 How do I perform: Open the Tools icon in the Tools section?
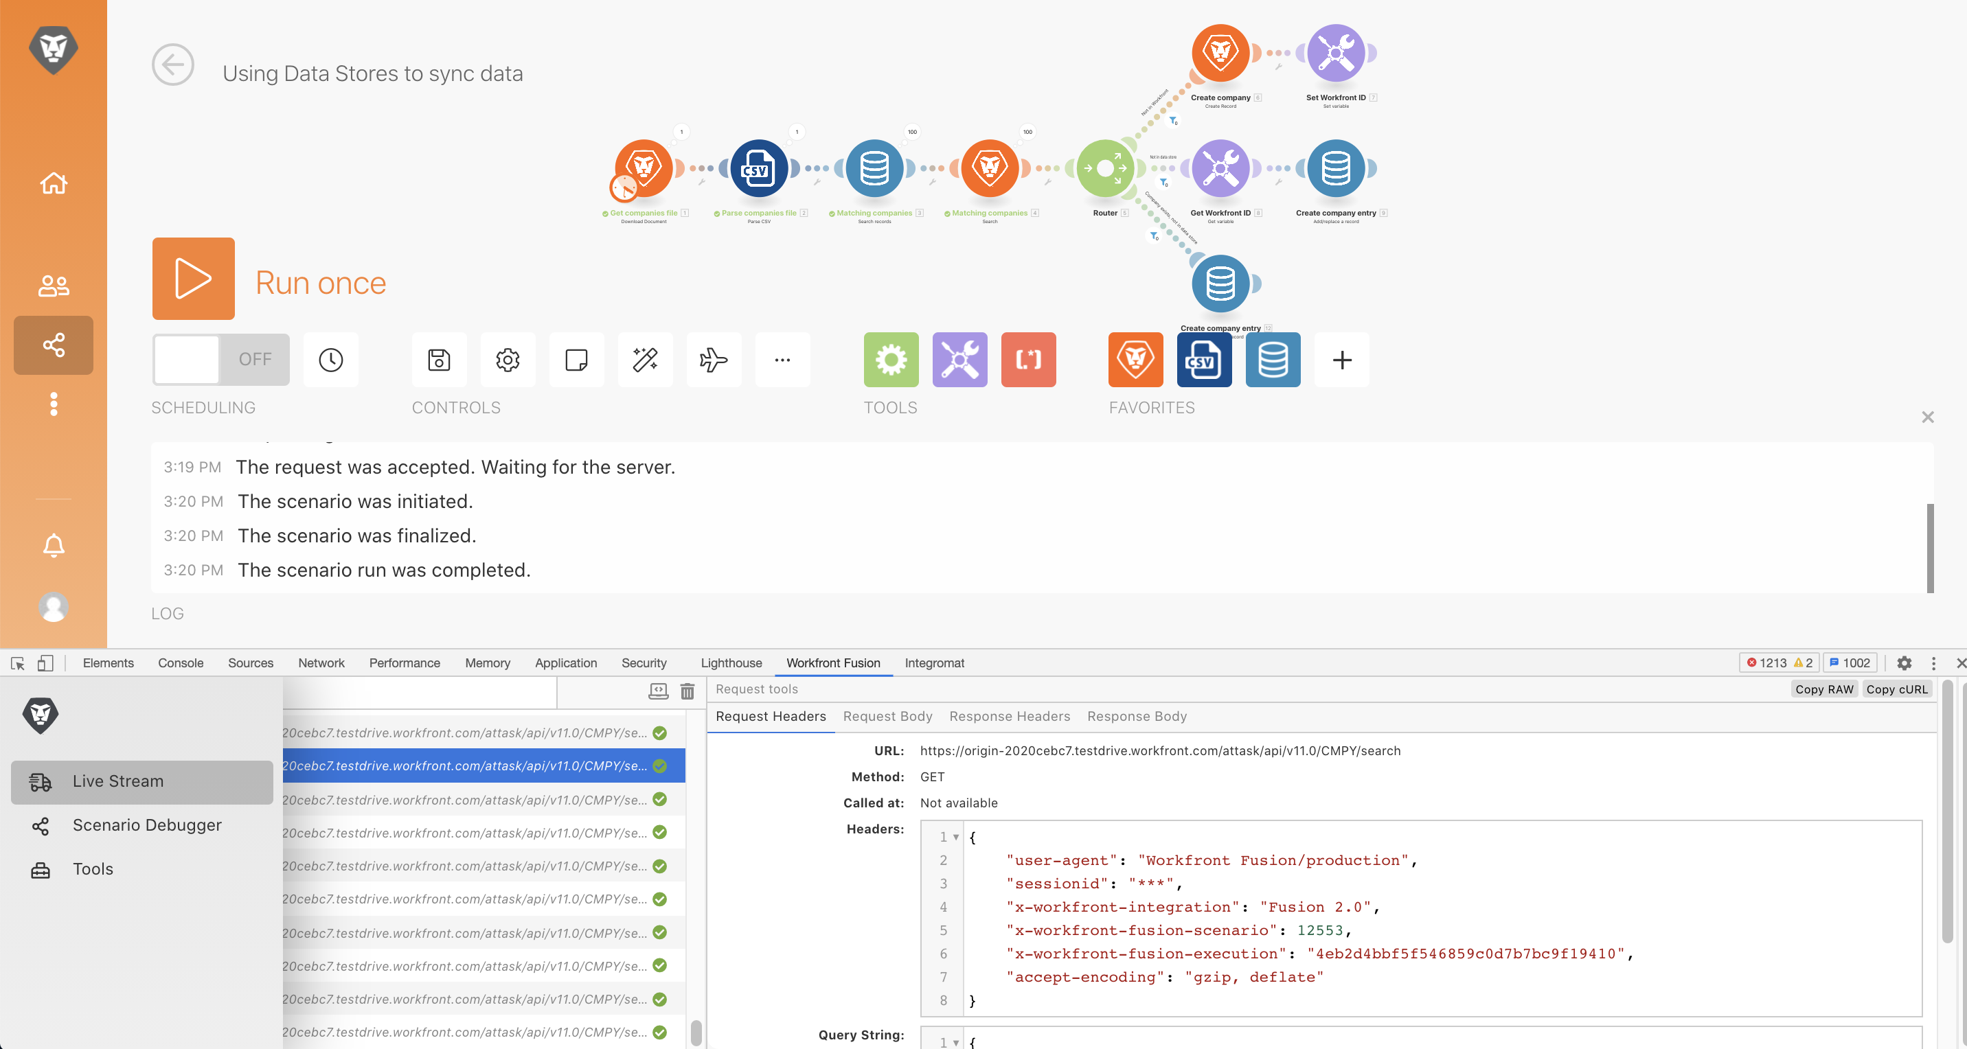coord(959,360)
